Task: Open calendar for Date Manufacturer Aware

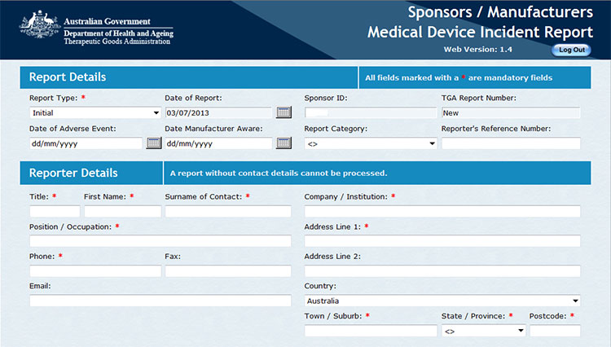Action: click(x=284, y=143)
